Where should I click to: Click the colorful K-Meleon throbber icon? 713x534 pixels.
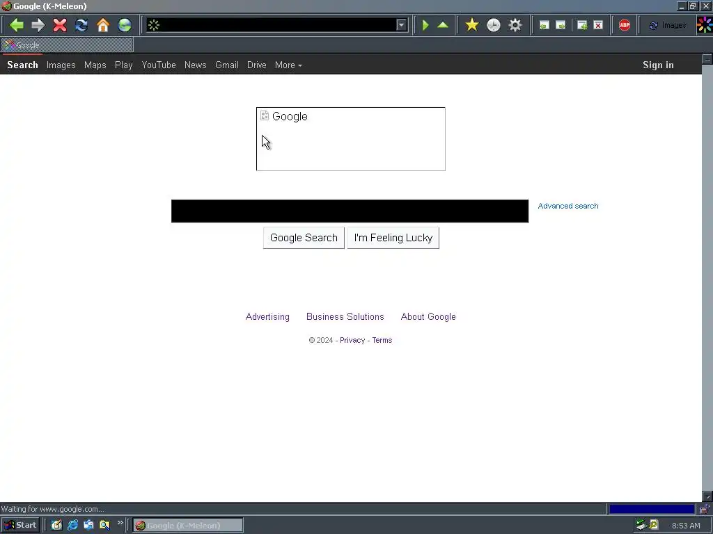705,25
